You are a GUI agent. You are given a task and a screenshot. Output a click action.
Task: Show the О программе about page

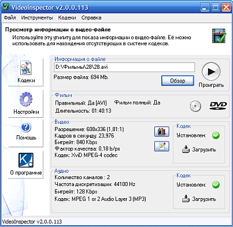(x=26, y=164)
